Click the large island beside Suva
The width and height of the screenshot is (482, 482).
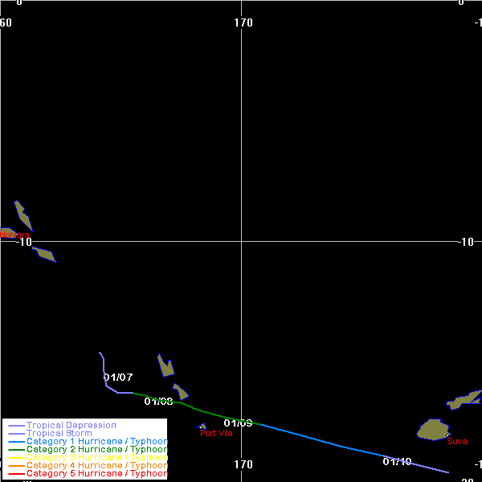(x=433, y=429)
